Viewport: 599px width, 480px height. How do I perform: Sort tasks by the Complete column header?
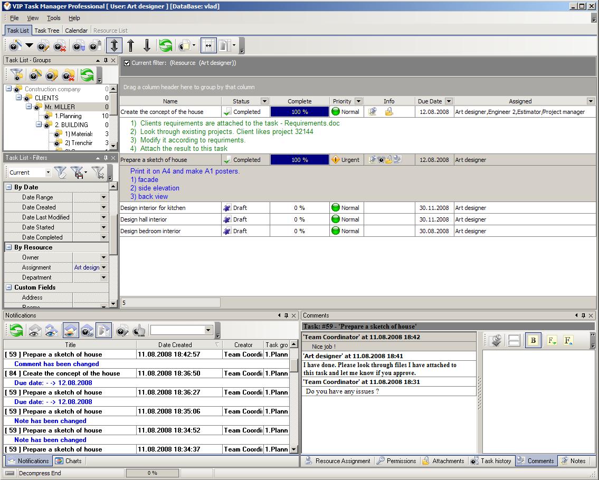300,101
